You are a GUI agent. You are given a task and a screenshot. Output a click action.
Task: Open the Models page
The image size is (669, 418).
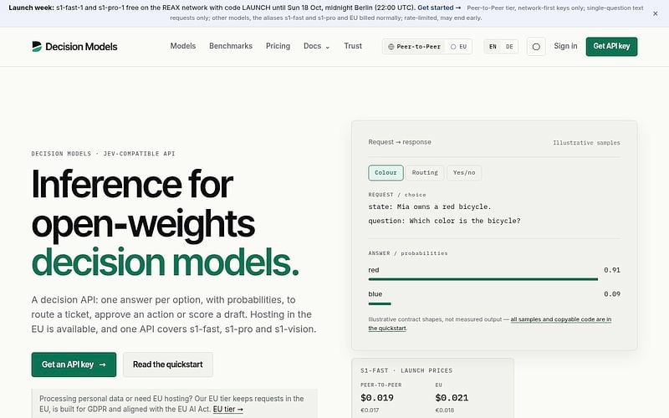[x=183, y=46]
